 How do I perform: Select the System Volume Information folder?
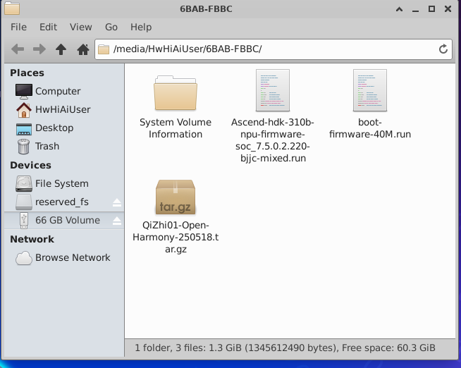[x=176, y=107]
